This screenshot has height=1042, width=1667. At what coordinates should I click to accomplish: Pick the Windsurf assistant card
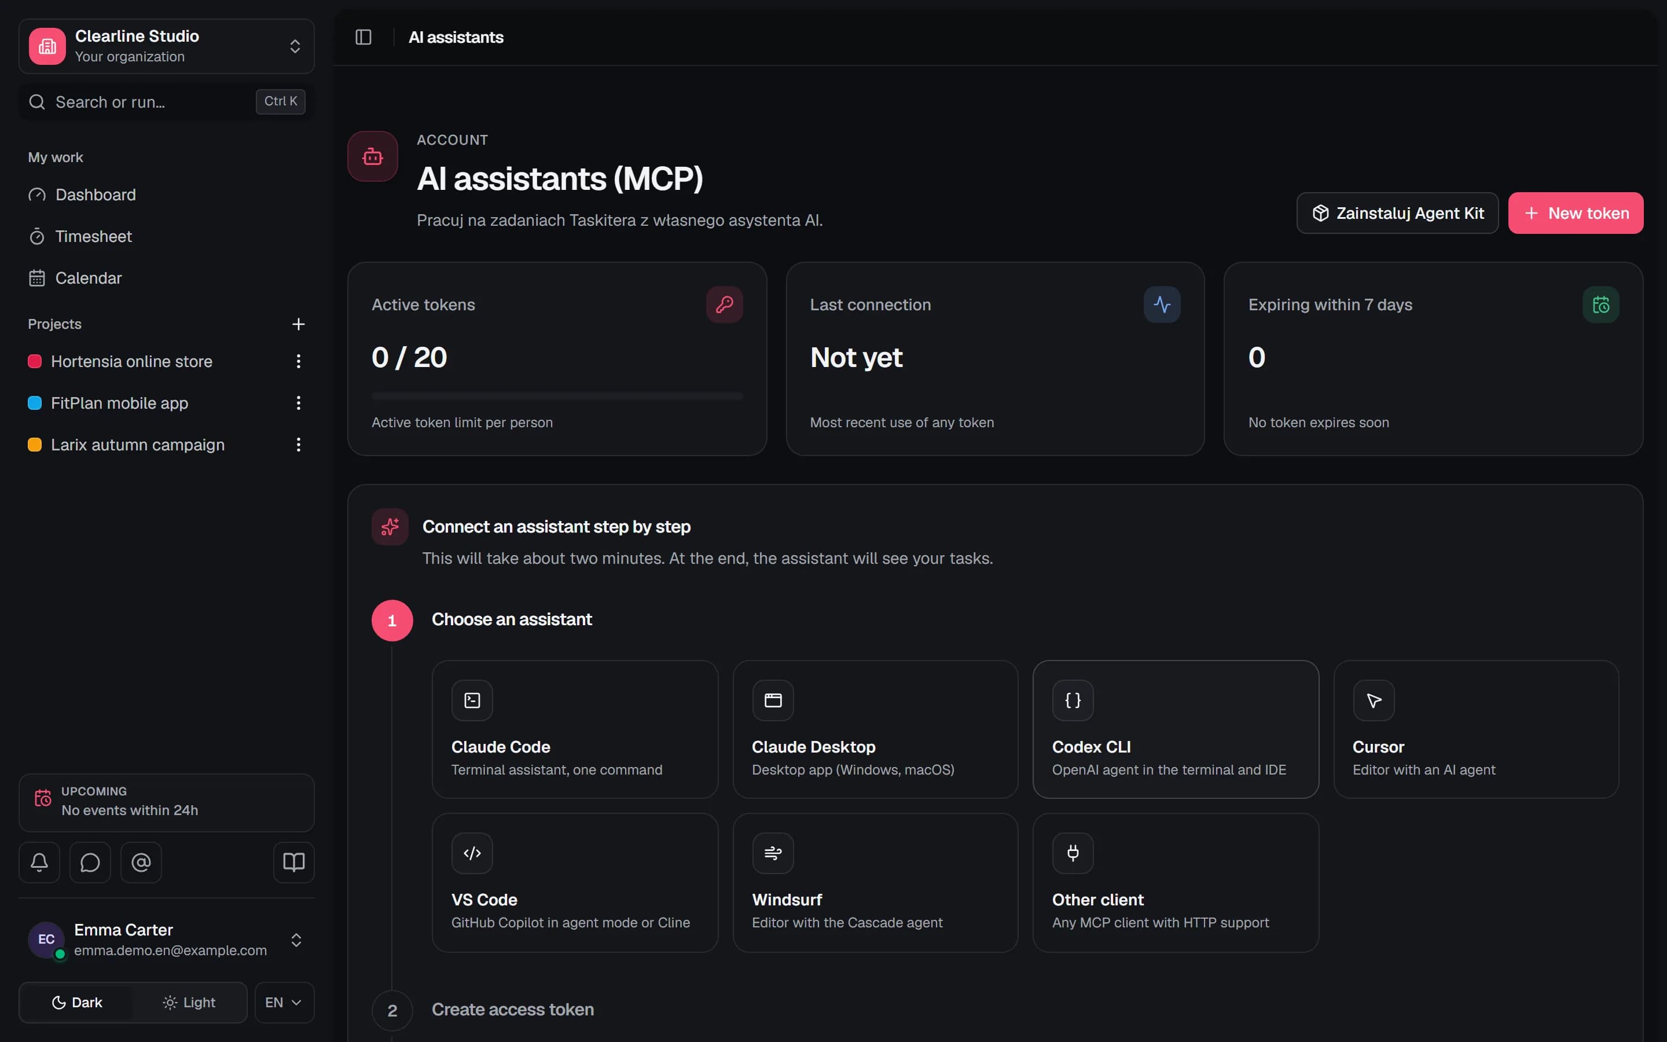(876, 883)
